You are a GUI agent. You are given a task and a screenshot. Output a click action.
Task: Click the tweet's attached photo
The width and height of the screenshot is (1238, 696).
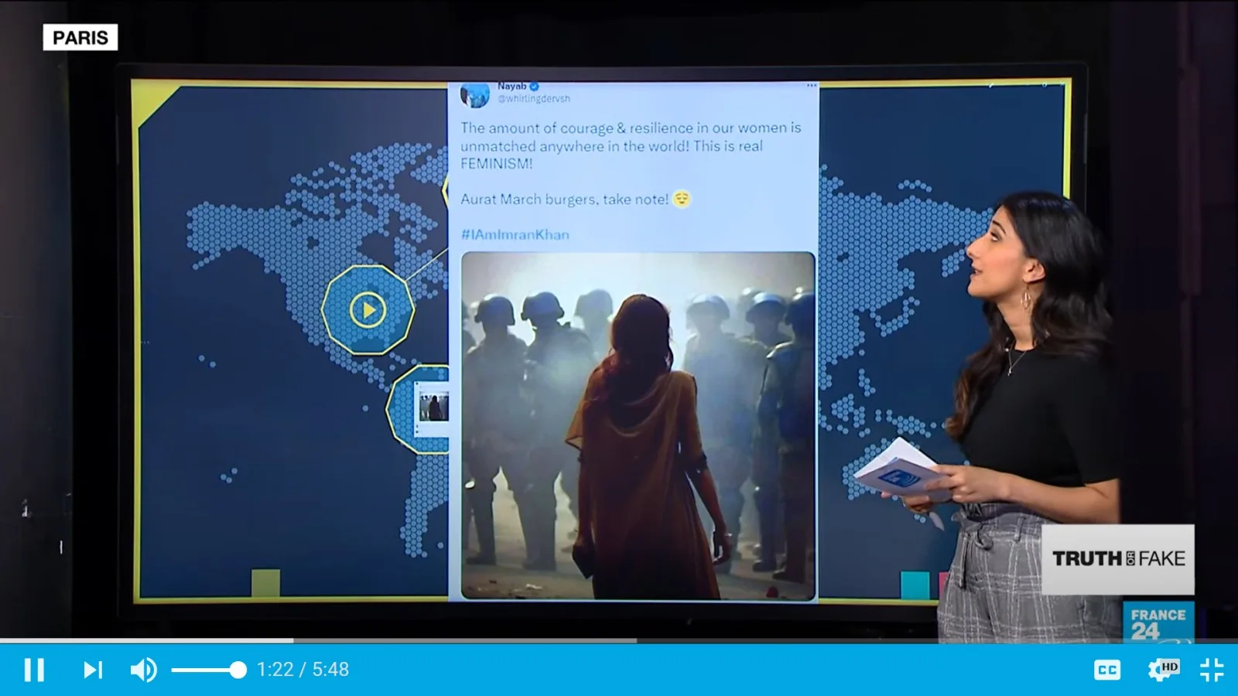638,425
